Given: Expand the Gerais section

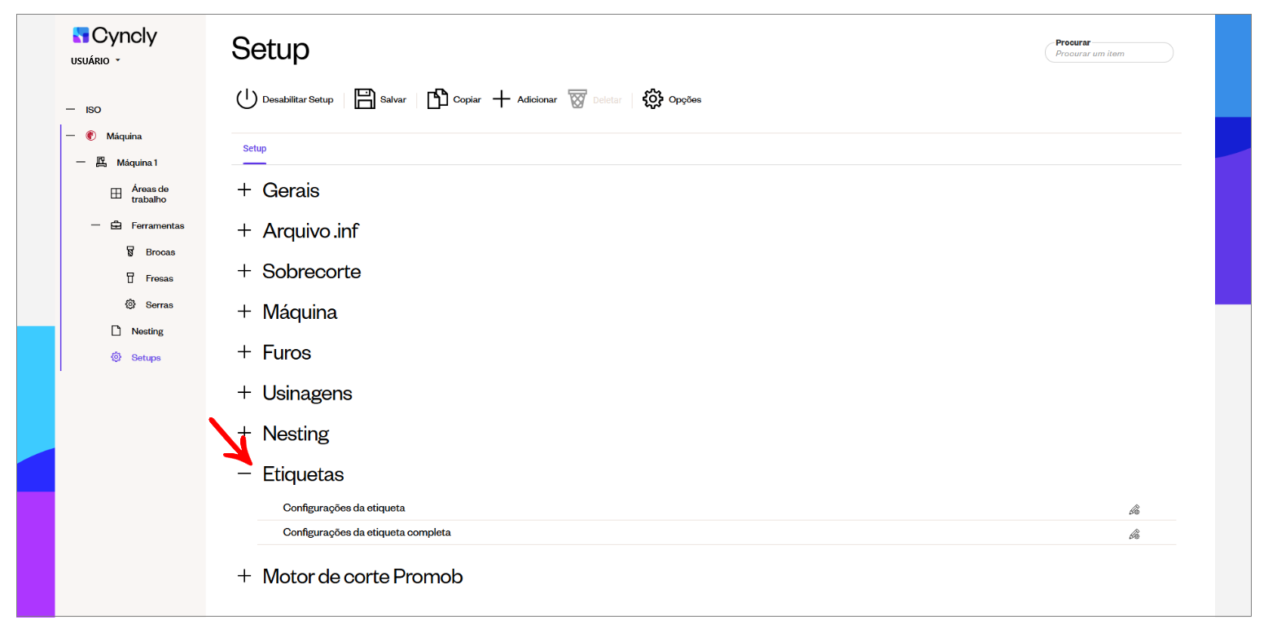Looking at the screenshot, I should click(244, 190).
